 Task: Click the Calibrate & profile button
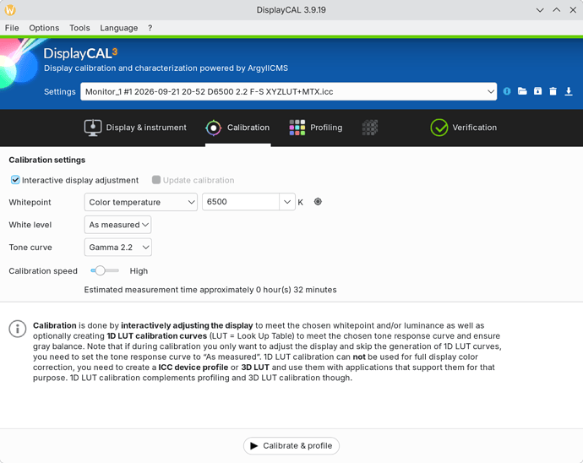(x=291, y=445)
